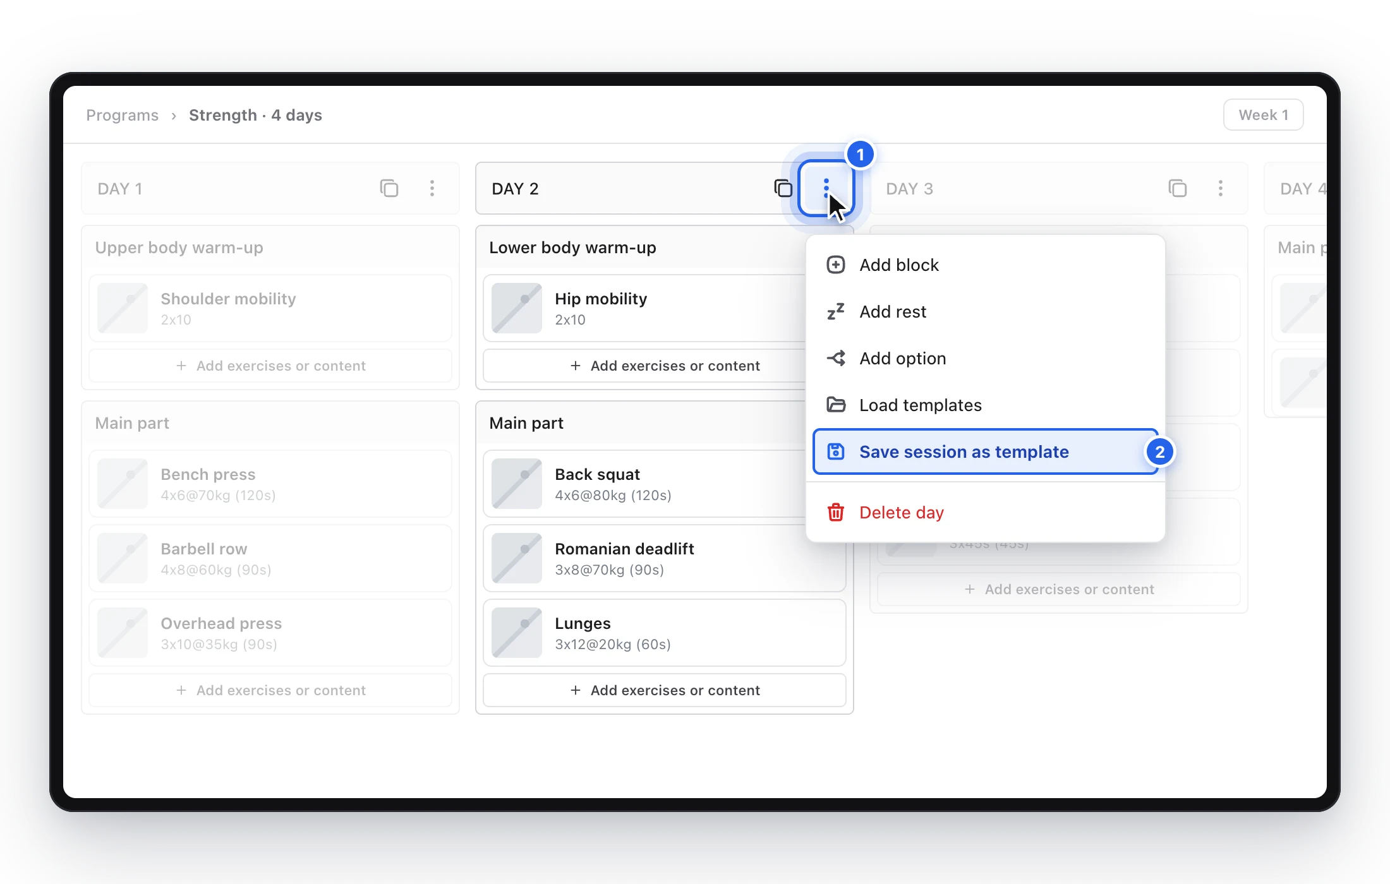Choose Load templates from the menu
The height and width of the screenshot is (884, 1390).
click(x=986, y=405)
